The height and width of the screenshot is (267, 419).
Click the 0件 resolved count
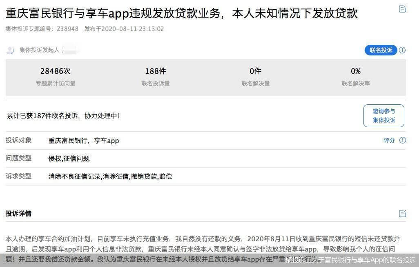click(256, 71)
